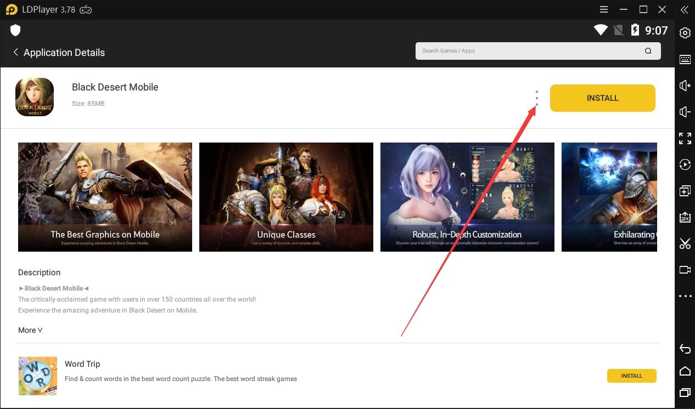
Task: Expand the More description section
Action: 30,330
